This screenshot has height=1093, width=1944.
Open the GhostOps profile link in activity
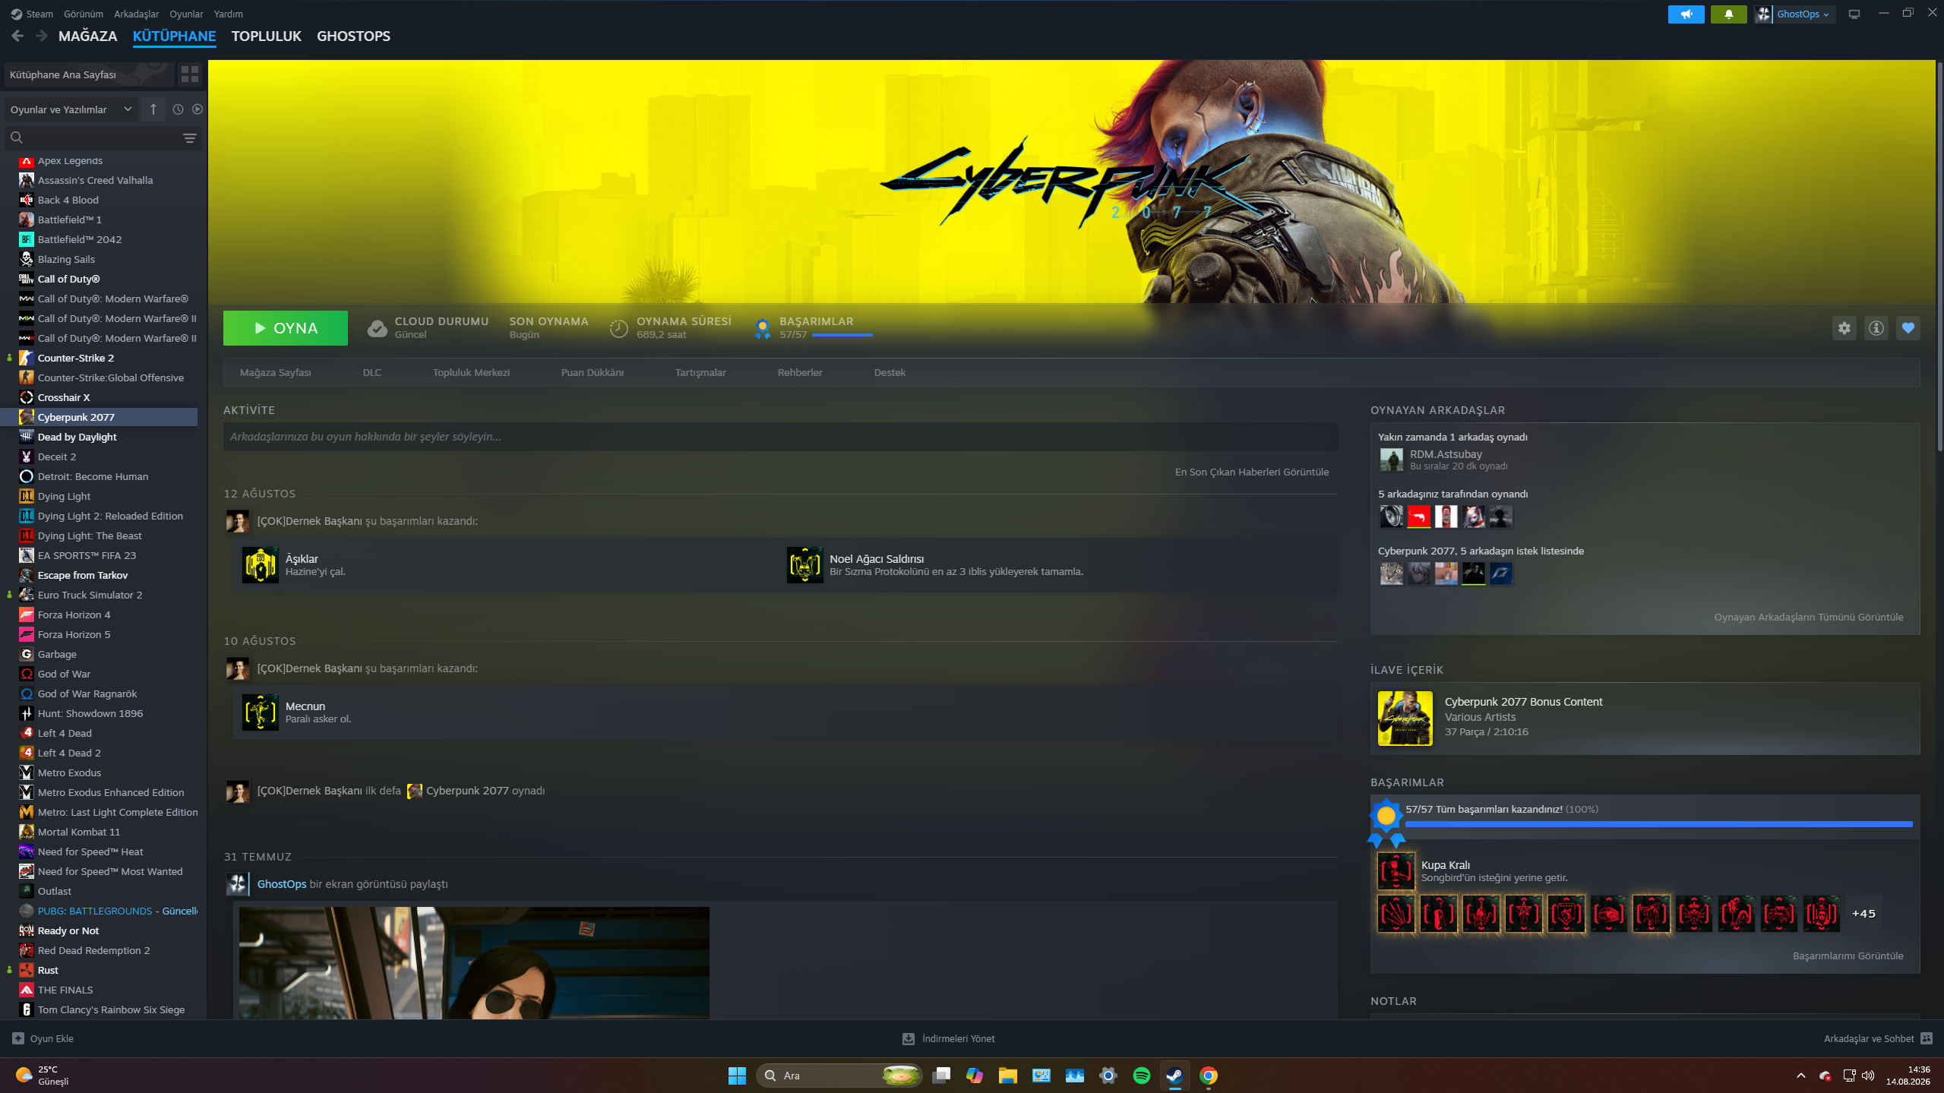pyautogui.click(x=282, y=884)
